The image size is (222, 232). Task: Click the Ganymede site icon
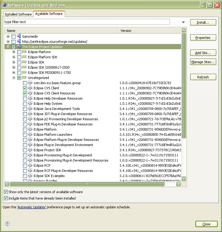coord(18,36)
